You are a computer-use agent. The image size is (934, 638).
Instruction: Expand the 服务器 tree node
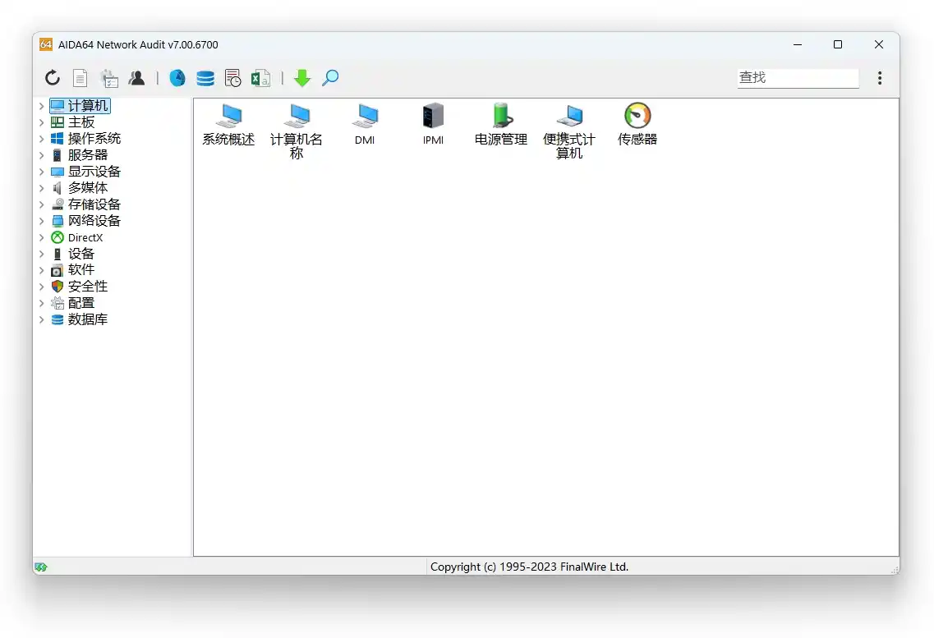[42, 155]
